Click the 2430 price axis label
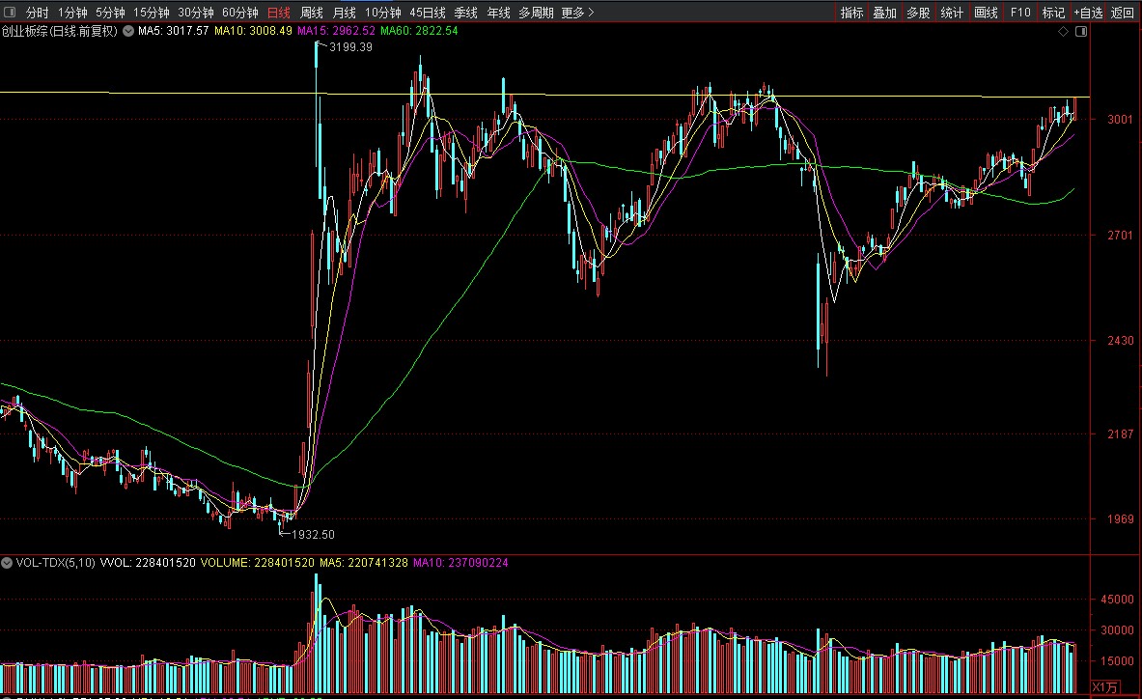Image resolution: width=1142 pixels, height=699 pixels. click(1120, 341)
